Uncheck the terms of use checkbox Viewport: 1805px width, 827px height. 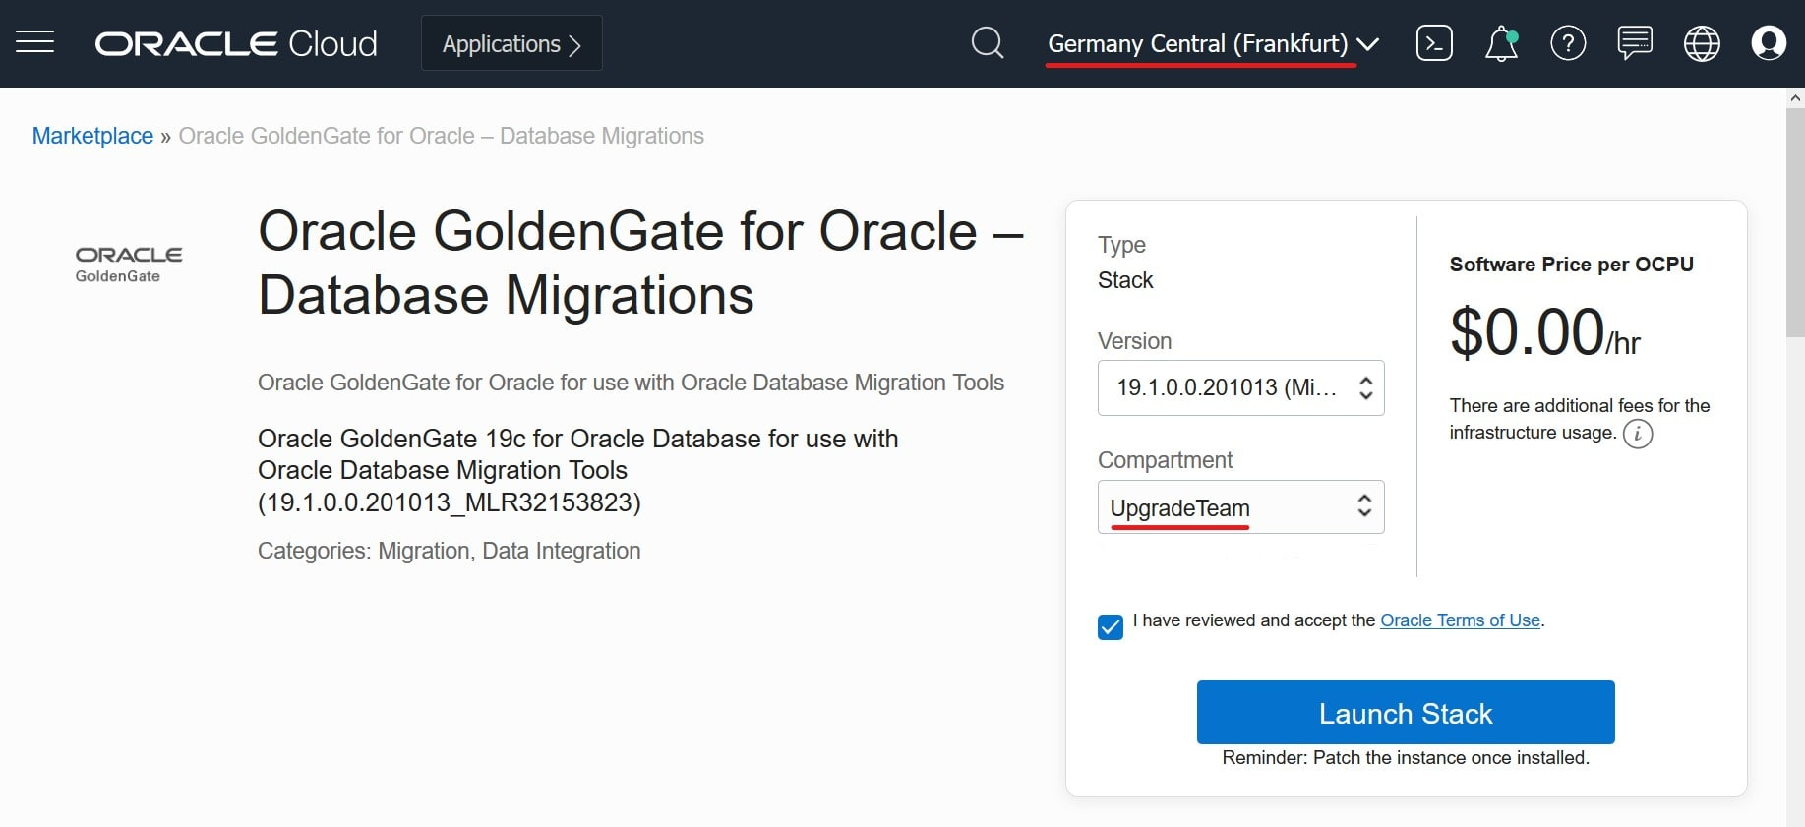(1111, 627)
